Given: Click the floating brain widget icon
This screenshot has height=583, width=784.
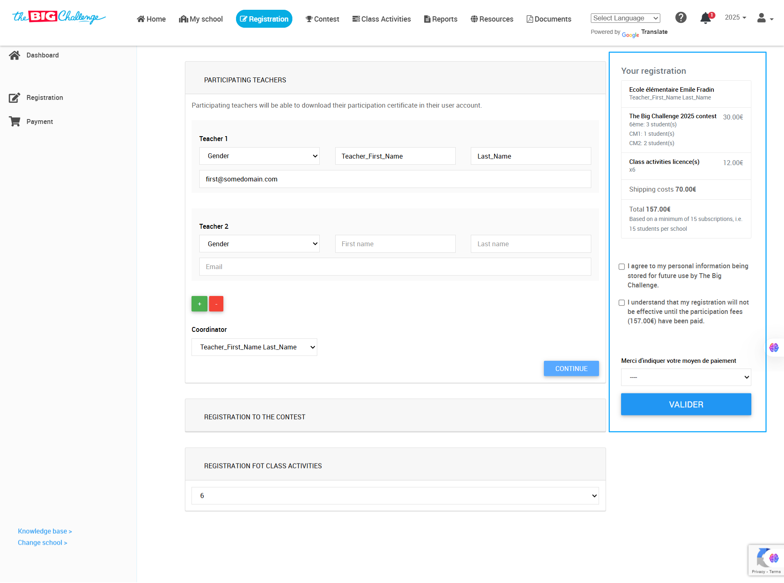Looking at the screenshot, I should coord(774,348).
